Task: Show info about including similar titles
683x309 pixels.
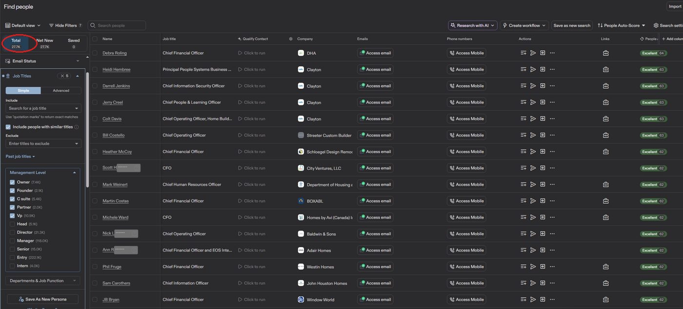Action: (77, 127)
